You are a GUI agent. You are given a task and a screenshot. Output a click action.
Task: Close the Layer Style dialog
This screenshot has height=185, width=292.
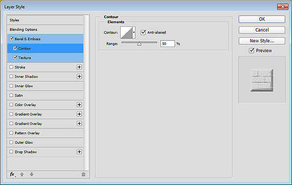(x=282, y=7)
